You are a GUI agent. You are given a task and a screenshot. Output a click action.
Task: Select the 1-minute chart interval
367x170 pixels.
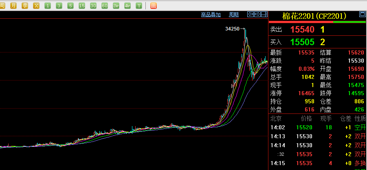pyautogui.click(x=48, y=6)
